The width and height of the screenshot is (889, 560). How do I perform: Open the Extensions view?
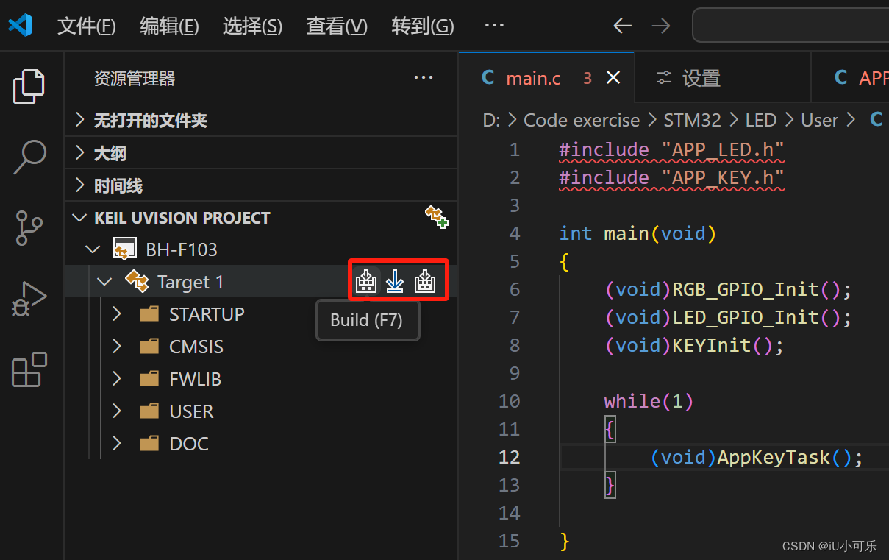click(x=29, y=369)
